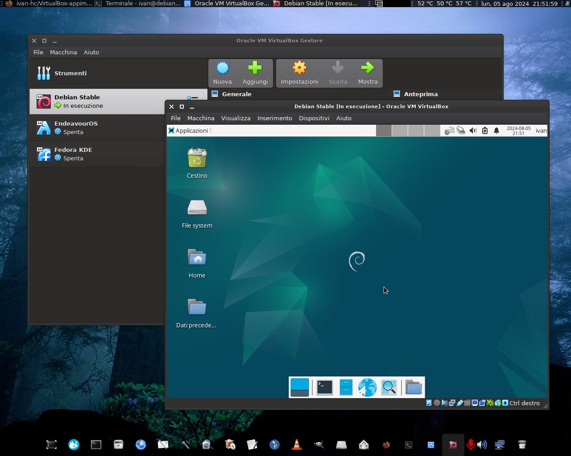Open the Cestino trash icon on guest desktop
This screenshot has height=456, width=571.
(x=197, y=158)
